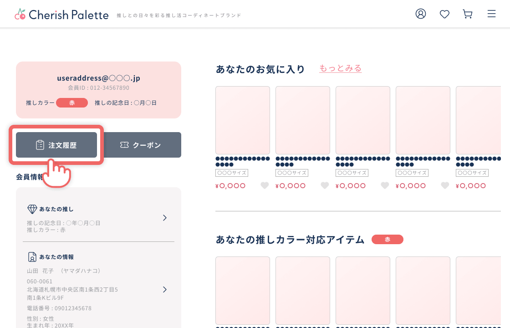Click the useraddress email text
The height and width of the screenshot is (328, 510).
tap(98, 78)
